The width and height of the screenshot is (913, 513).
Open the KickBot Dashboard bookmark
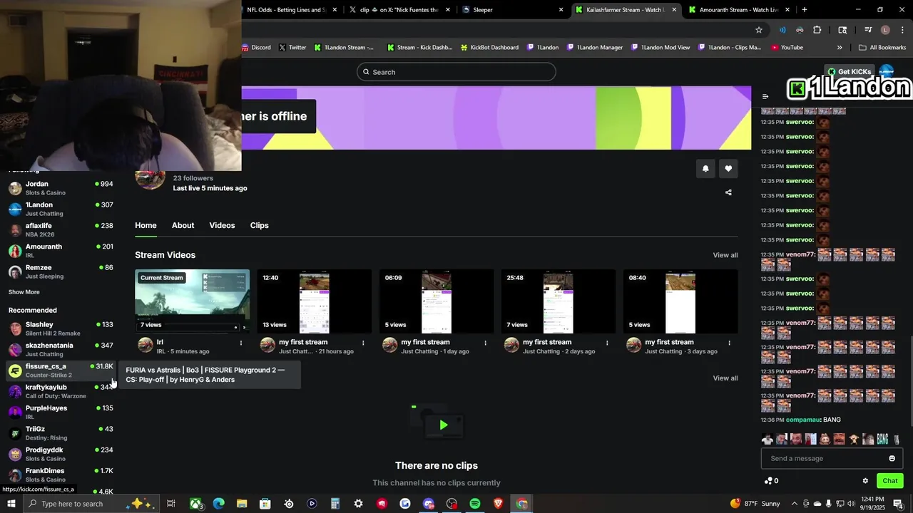(x=489, y=48)
